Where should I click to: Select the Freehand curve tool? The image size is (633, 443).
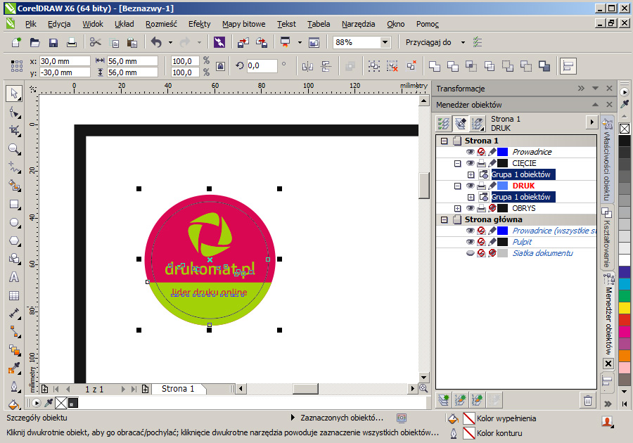[x=14, y=167]
